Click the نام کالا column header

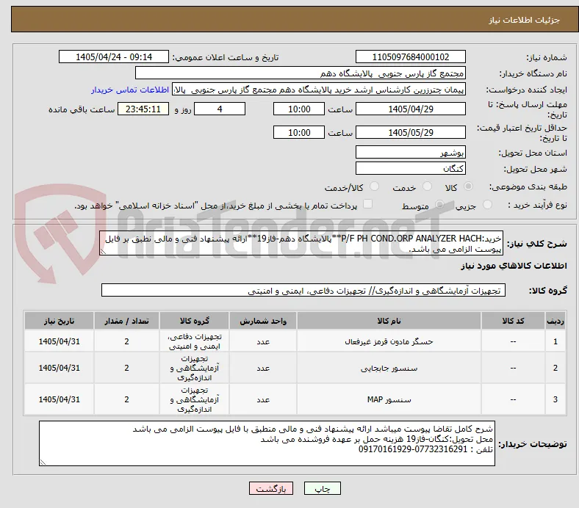tap(389, 321)
